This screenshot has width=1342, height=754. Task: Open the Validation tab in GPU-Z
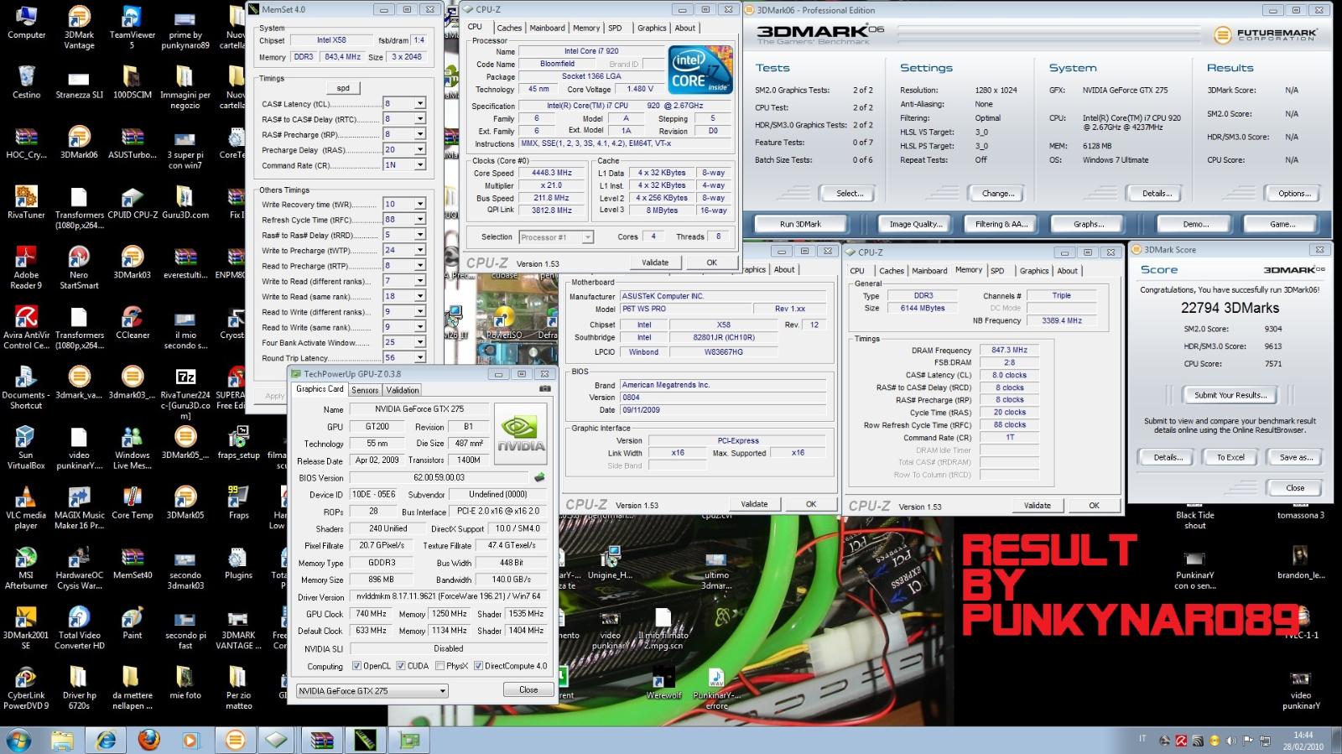(x=403, y=390)
